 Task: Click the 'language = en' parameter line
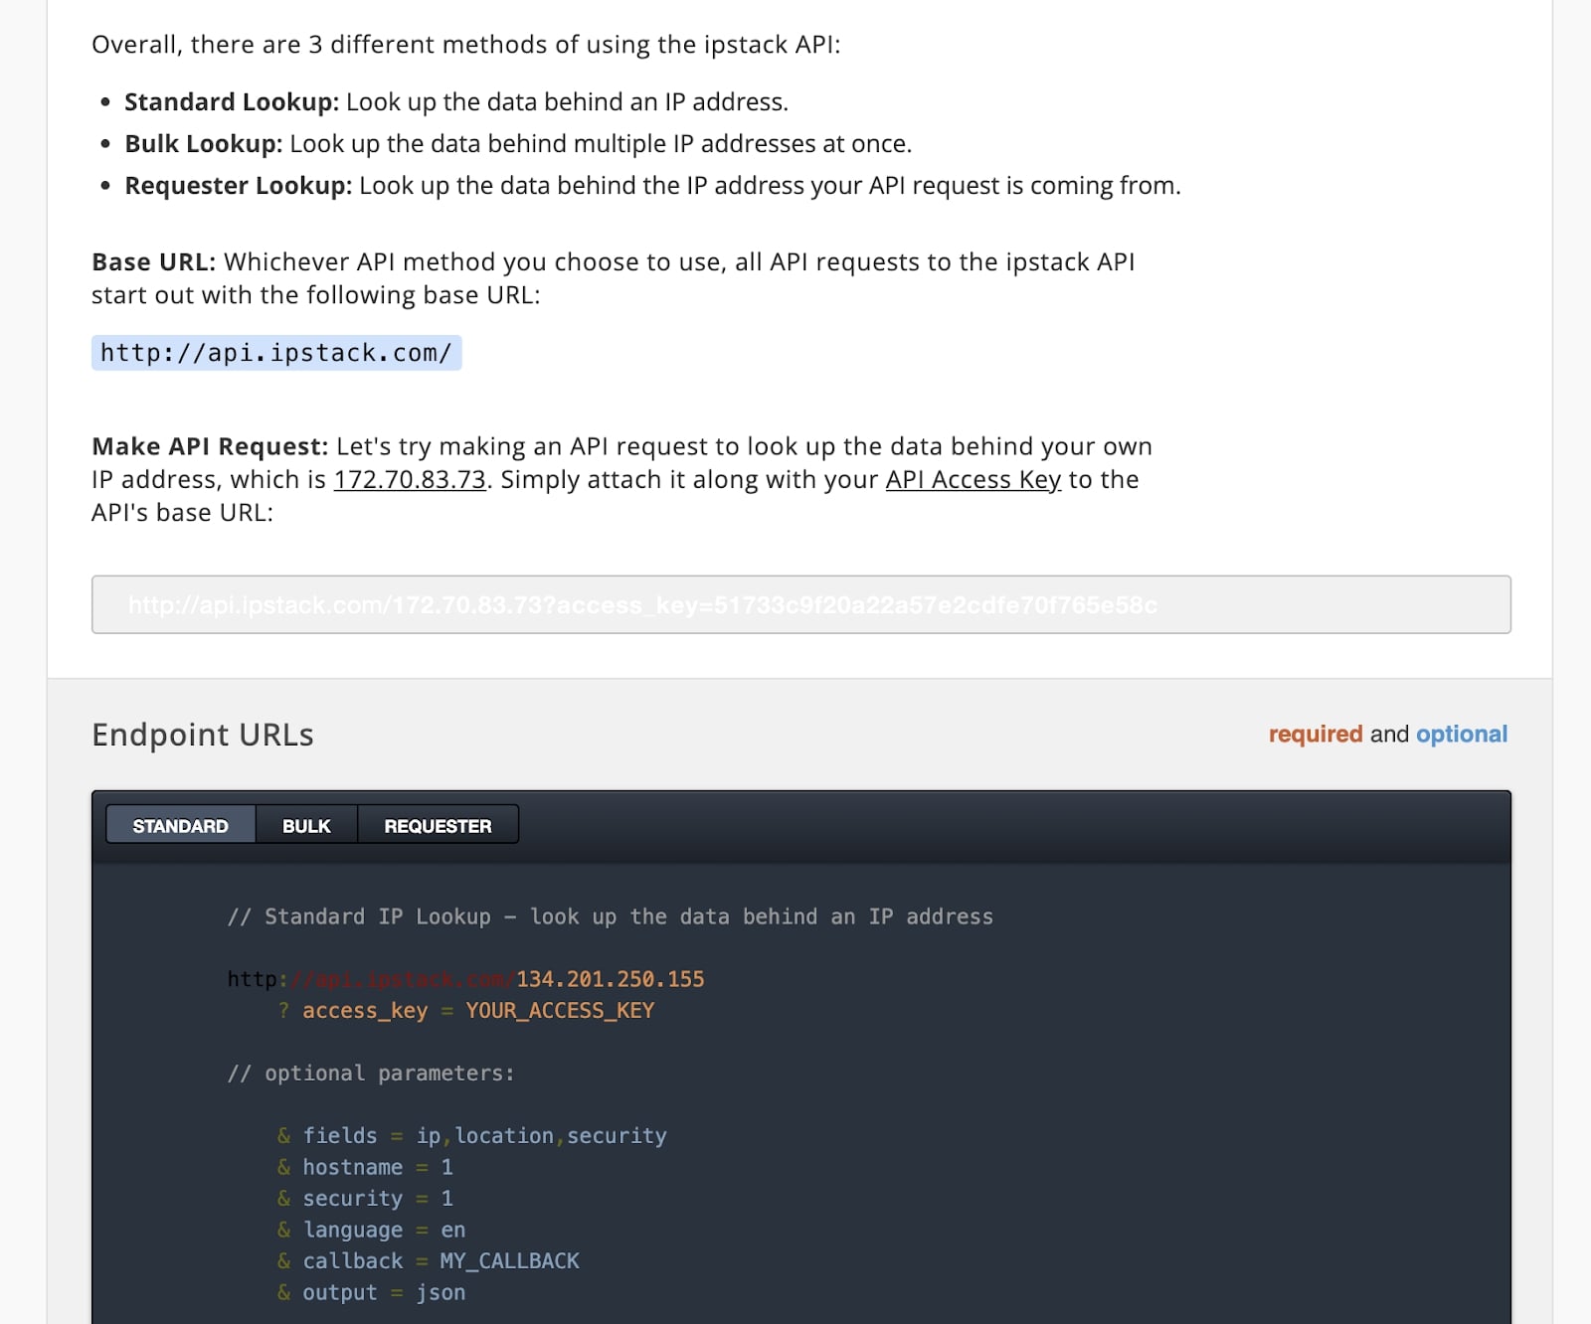[x=371, y=1230]
